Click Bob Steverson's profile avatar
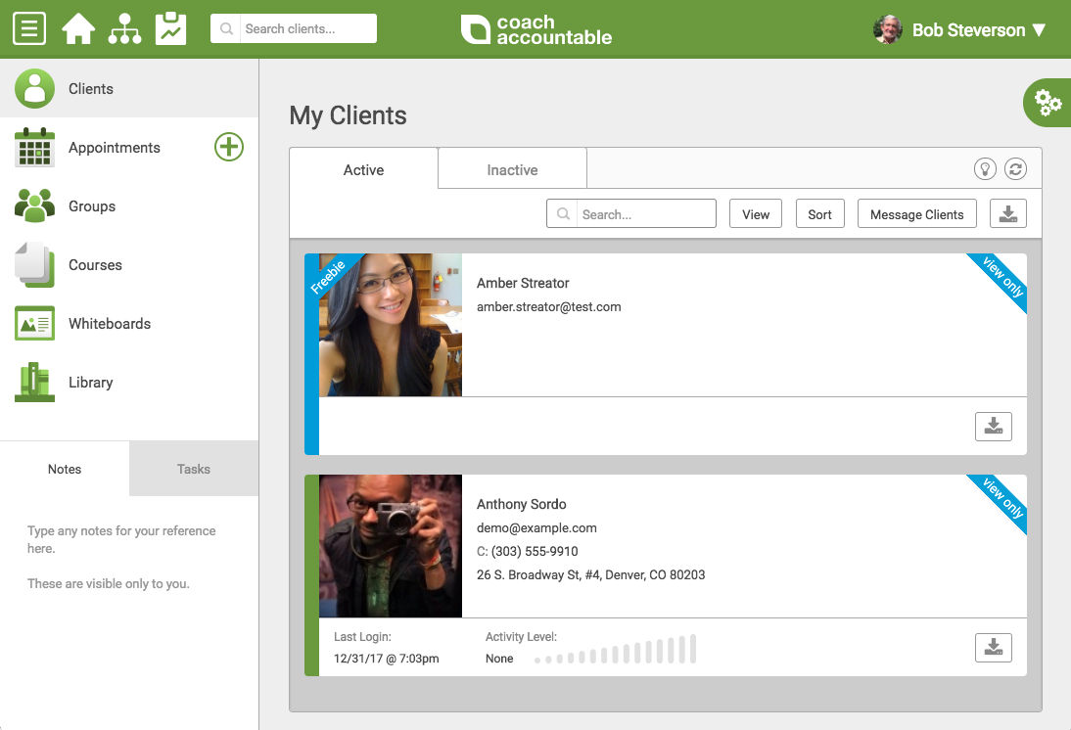The image size is (1071, 730). (888, 29)
